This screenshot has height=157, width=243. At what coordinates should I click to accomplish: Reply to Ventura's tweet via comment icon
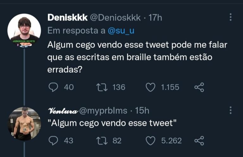53,141
